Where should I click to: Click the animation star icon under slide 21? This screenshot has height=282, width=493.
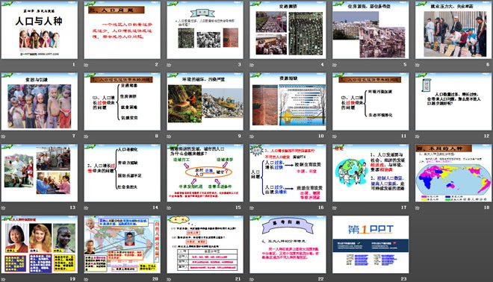(169, 279)
